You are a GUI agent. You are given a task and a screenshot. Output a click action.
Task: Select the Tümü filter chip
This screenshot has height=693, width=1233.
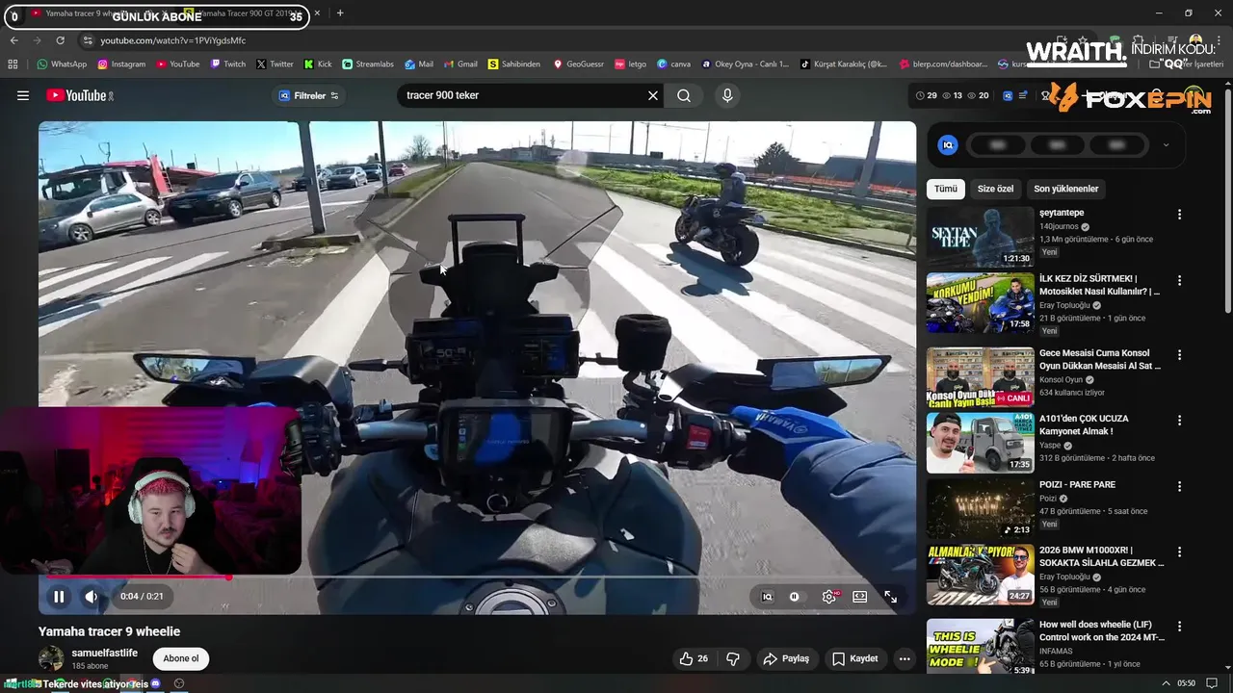[x=946, y=189]
